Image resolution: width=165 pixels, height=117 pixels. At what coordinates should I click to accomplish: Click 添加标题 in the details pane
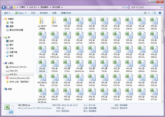[x=93, y=108]
